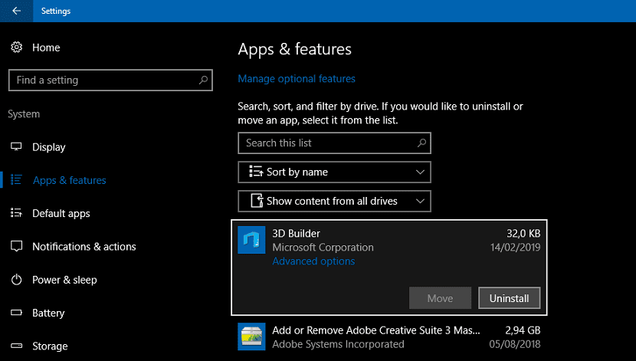Click the 3D Builder app icon

251,240
